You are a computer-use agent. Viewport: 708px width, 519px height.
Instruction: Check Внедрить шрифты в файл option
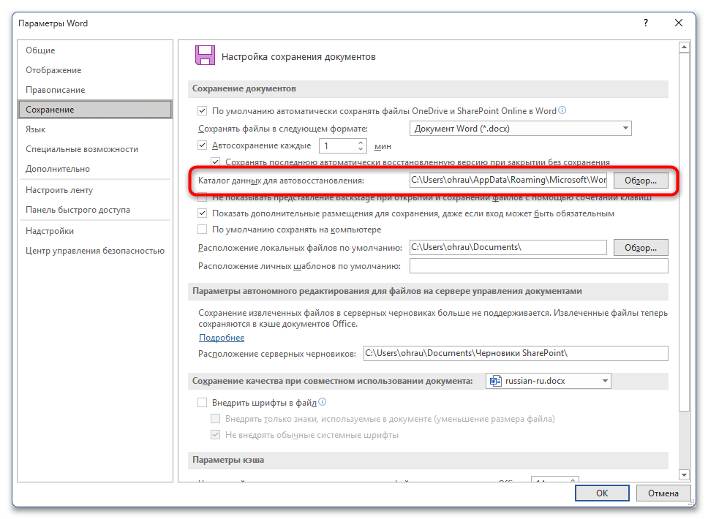(x=203, y=403)
